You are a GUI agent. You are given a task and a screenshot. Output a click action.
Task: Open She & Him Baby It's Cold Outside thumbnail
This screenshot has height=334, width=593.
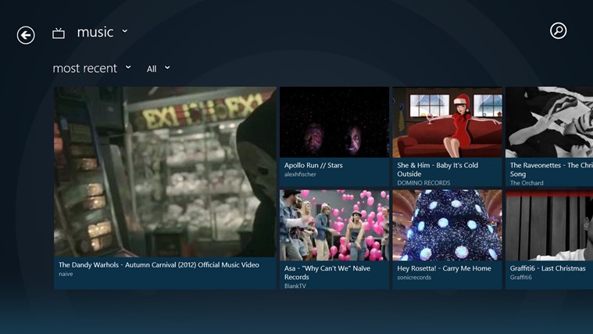pos(448,122)
